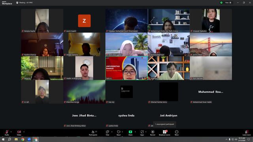Viewport: 253px width, 142px height.
Task: Open the Chat panel
Action: pos(108,133)
